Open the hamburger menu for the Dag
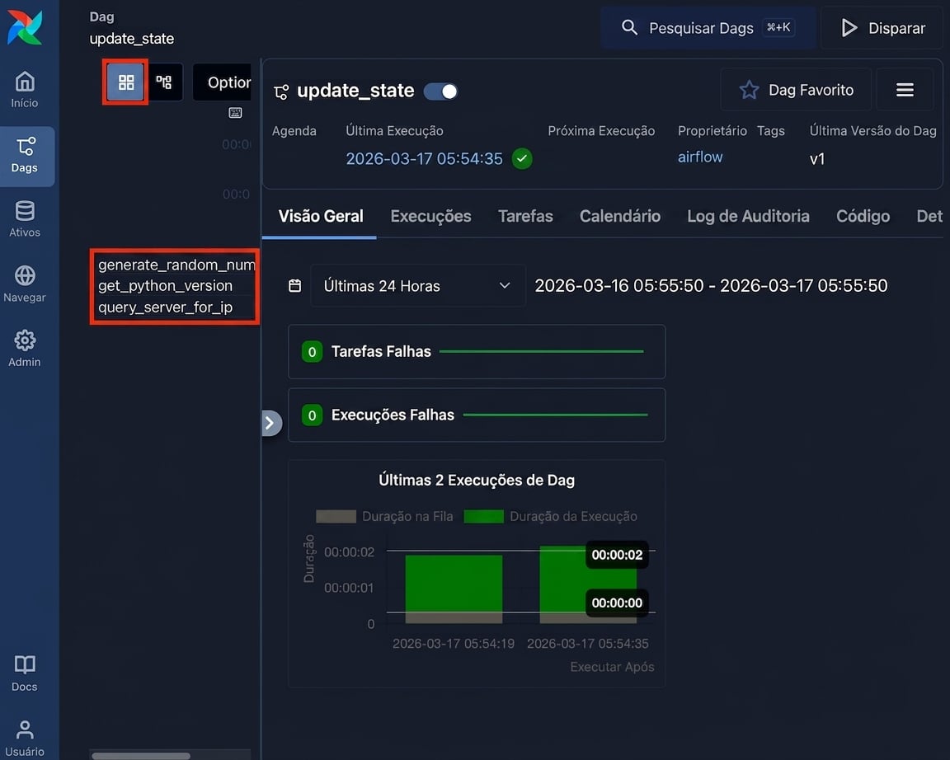 click(905, 90)
